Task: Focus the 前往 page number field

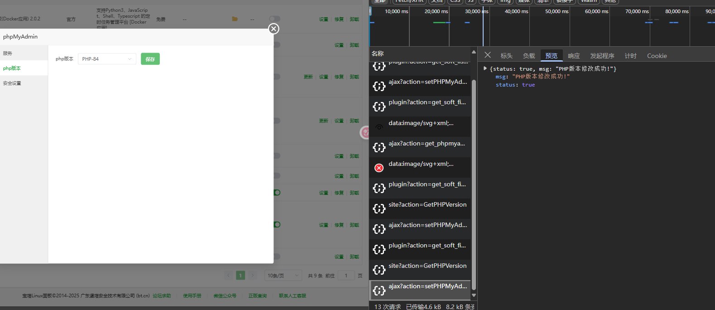Action: [x=346, y=275]
